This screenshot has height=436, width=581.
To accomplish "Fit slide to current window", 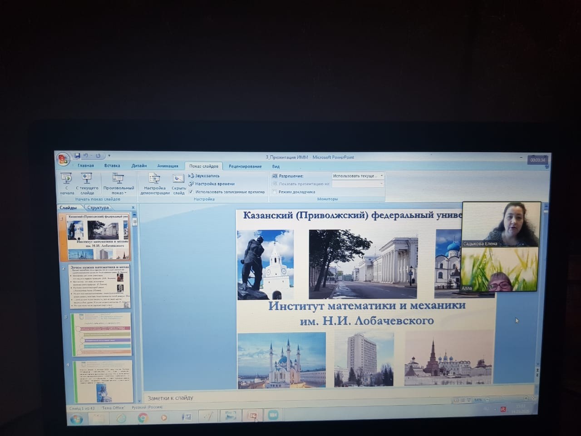I will tap(535, 398).
